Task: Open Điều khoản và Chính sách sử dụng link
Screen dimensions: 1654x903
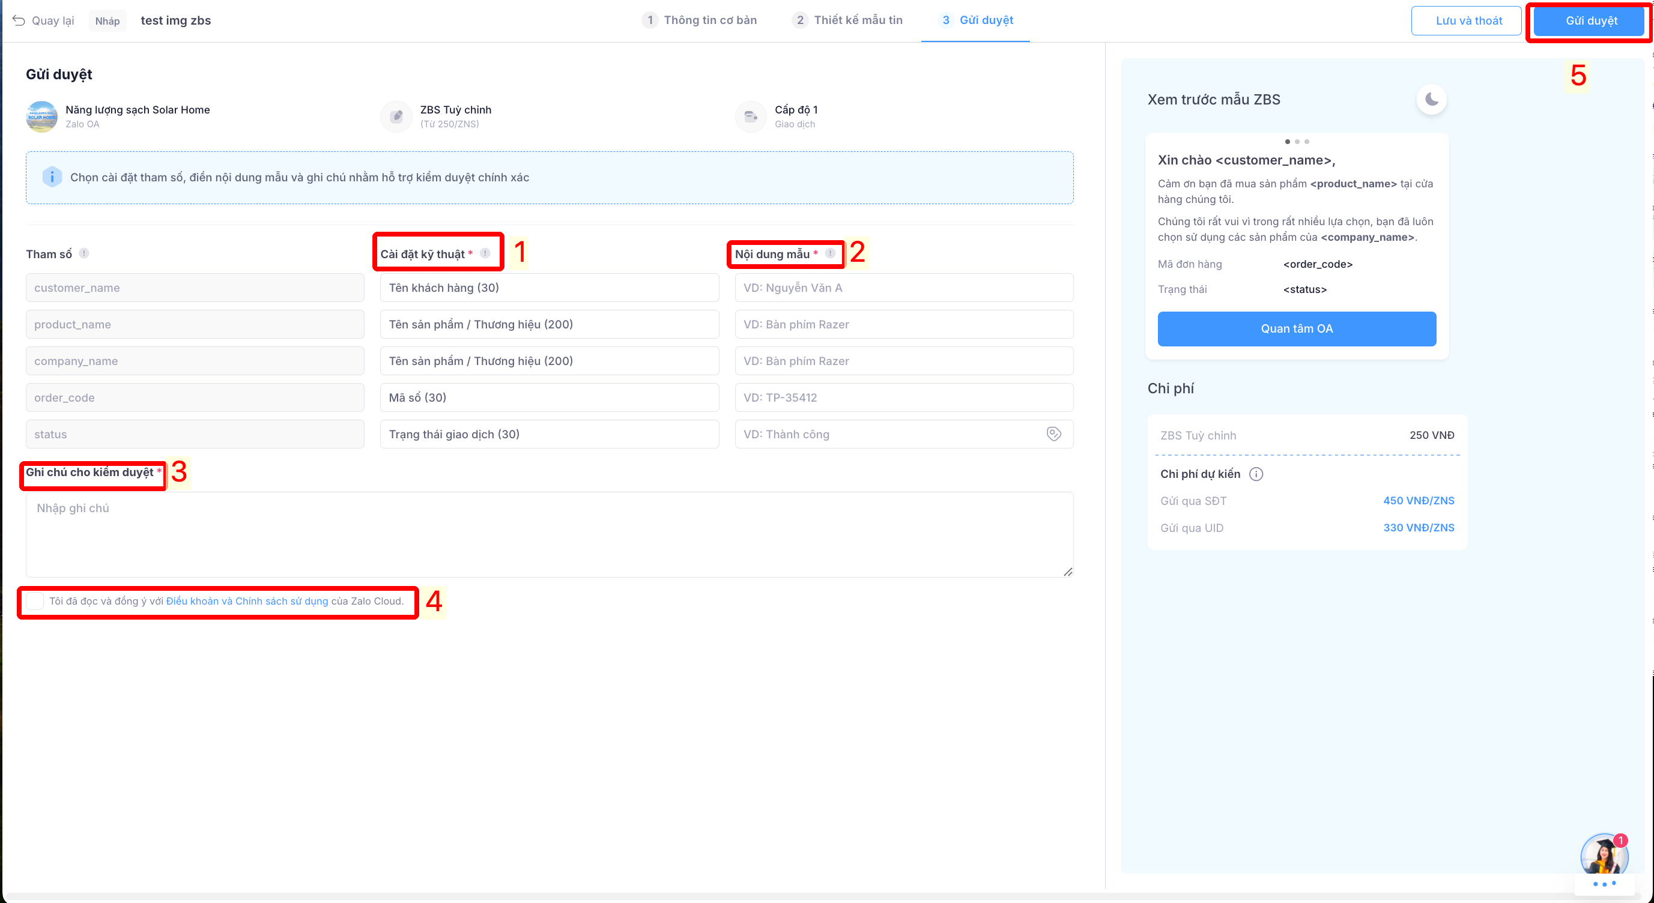Action: [247, 602]
